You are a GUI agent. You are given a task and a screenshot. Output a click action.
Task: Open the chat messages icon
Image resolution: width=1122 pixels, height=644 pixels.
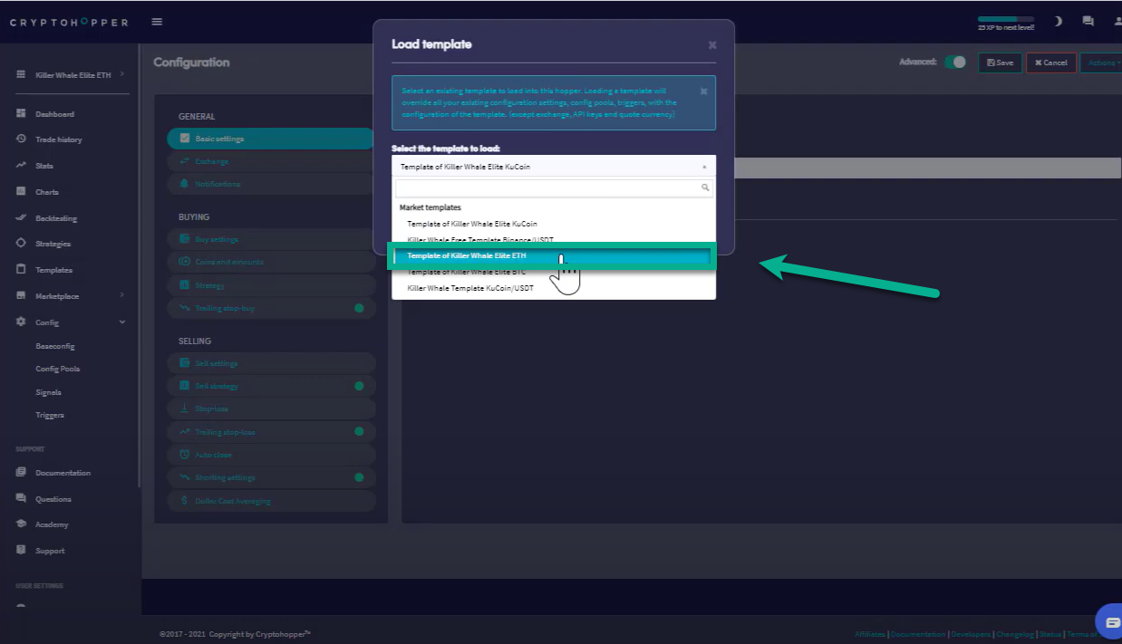(x=1088, y=21)
